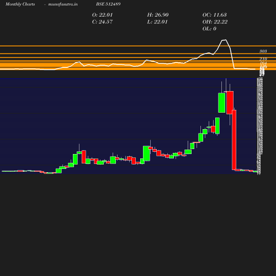The height and width of the screenshot is (276, 276).
Task: Click the munafasutra.in site label
Action: 63,4
